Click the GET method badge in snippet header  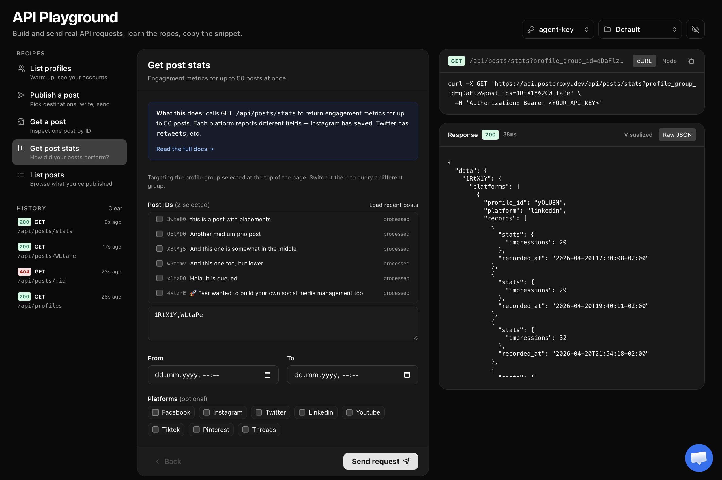tap(456, 61)
